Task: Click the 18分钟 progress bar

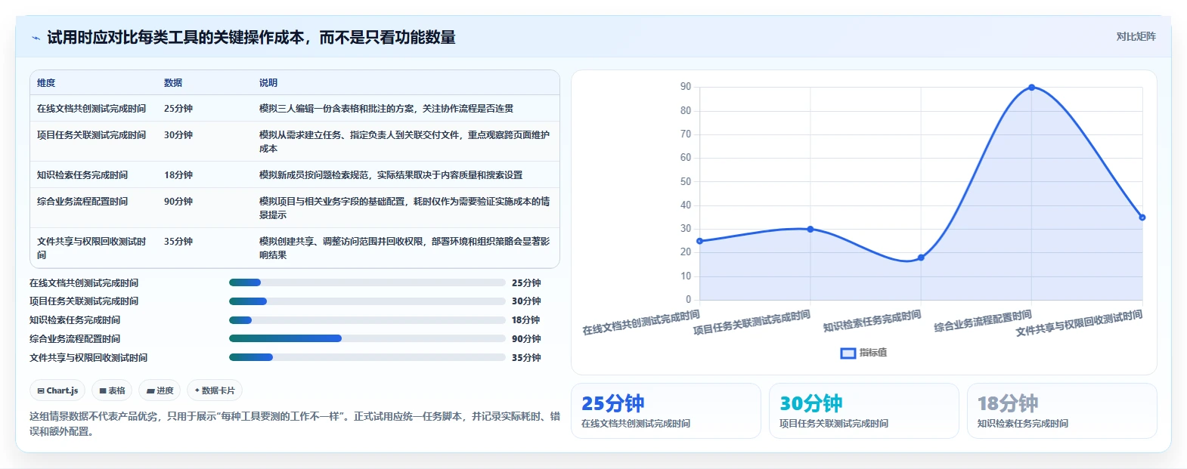Action: (367, 320)
